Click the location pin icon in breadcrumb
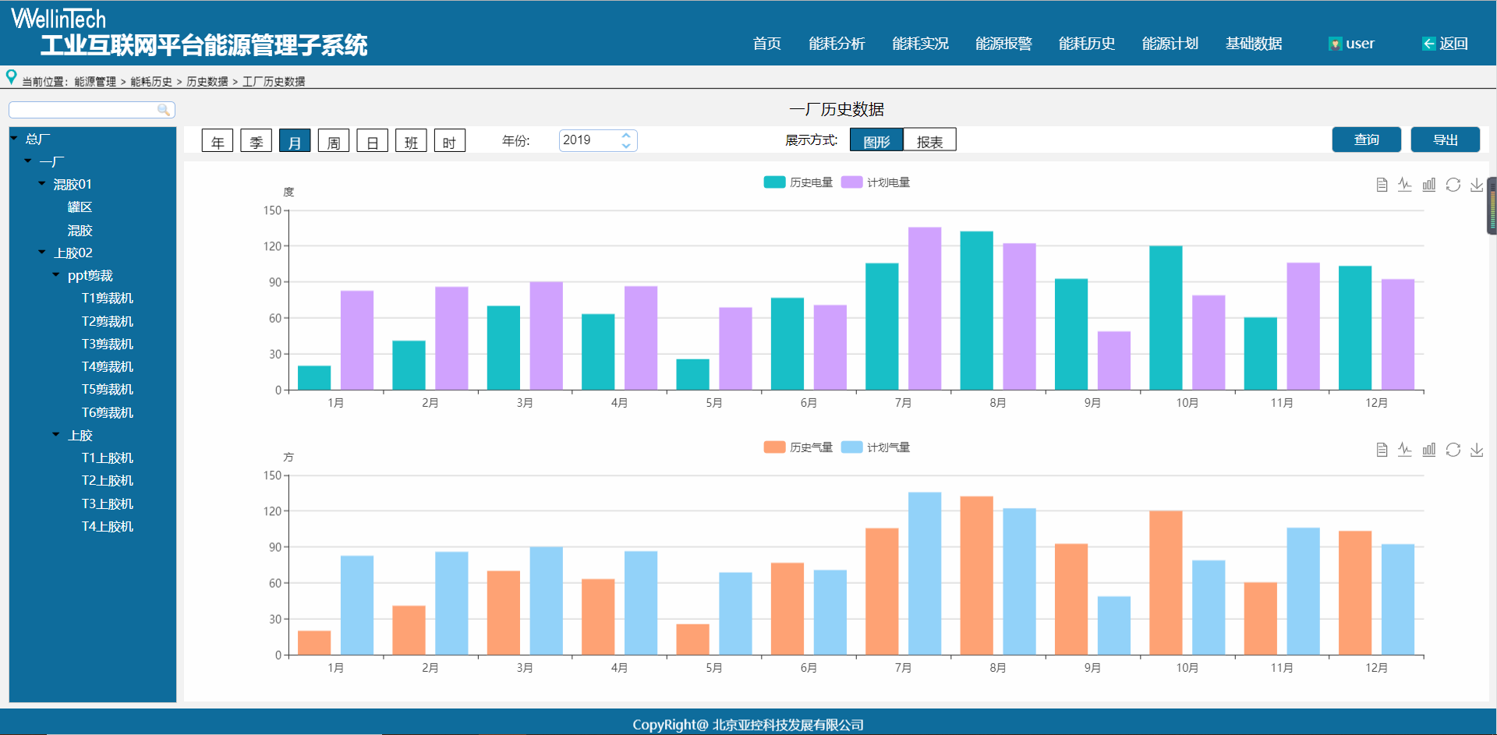This screenshot has height=735, width=1497. point(11,77)
